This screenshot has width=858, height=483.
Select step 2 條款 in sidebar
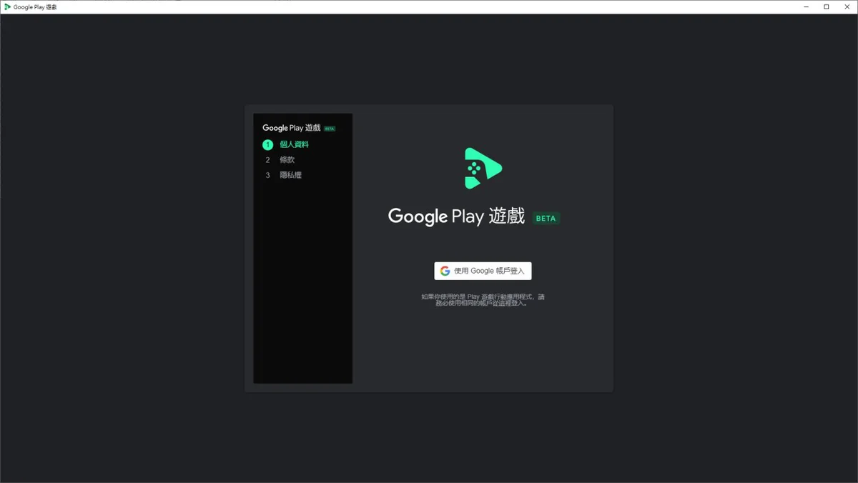click(x=280, y=160)
